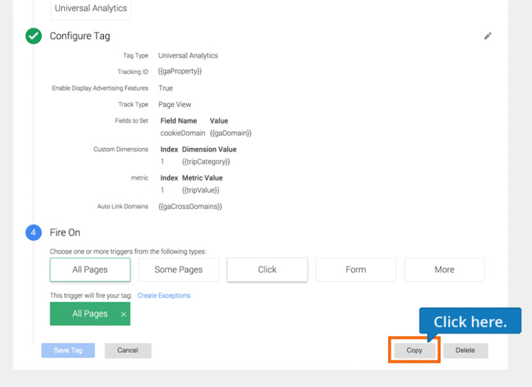Image resolution: width=532 pixels, height=387 pixels.
Task: Select the All Pages trigger type
Action: (90, 269)
